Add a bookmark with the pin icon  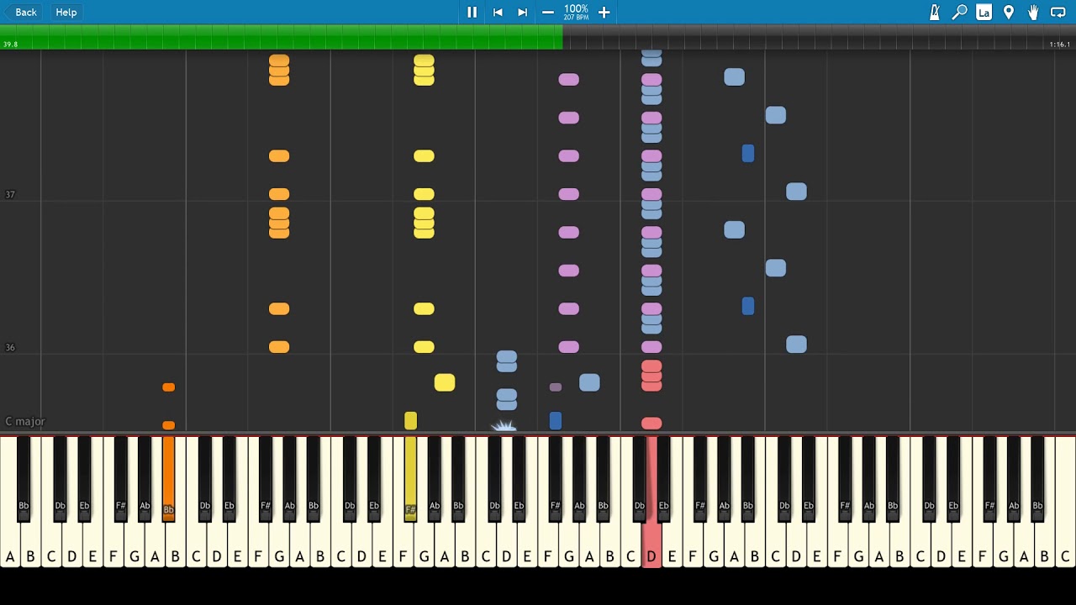1009,12
